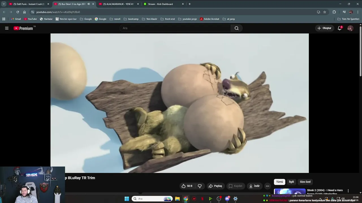Select the İlgili filter chip
This screenshot has height=203, width=362.
[291, 182]
